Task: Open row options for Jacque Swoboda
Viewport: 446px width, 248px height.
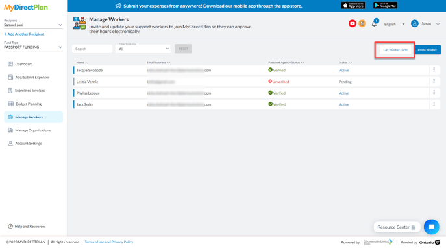Action: tap(434, 70)
